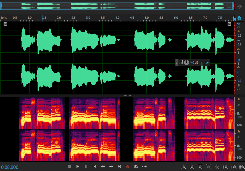
Task: Move playhead to next marker
Action: 119,167
